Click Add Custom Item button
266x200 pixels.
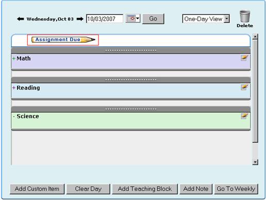coord(37,189)
